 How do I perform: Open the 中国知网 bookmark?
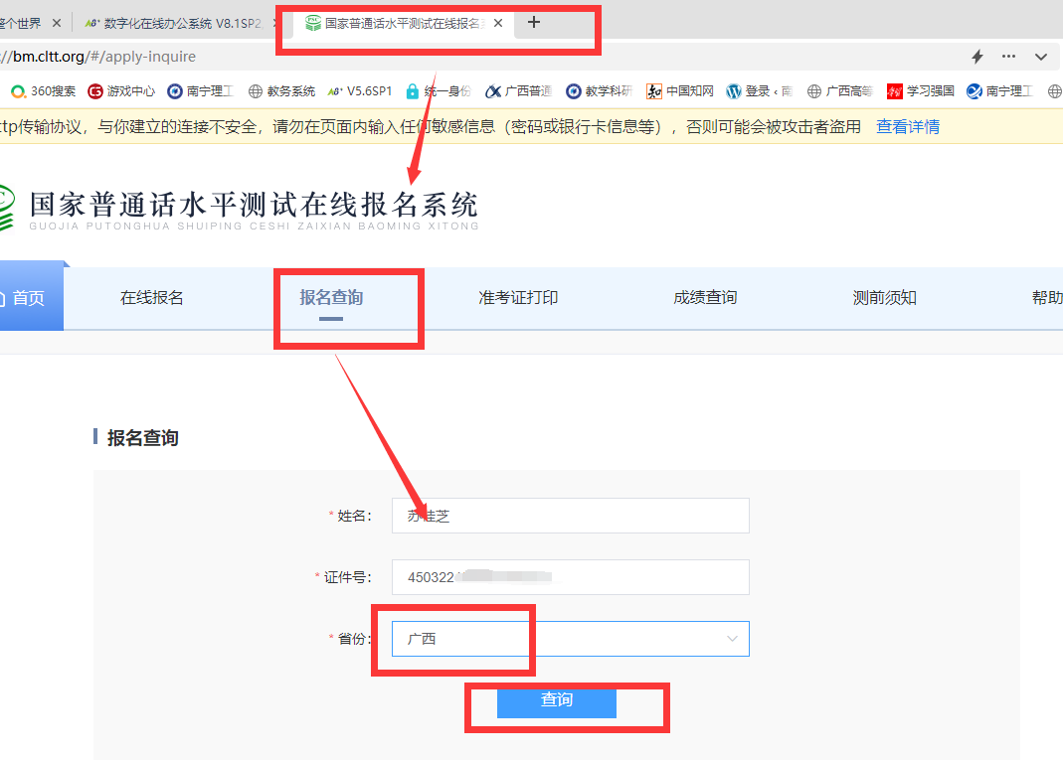680,91
